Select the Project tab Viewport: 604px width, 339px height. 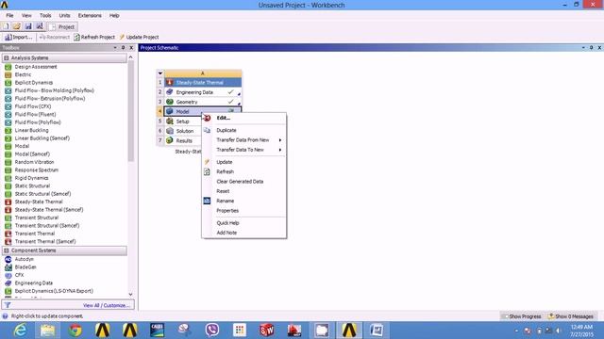click(x=63, y=27)
